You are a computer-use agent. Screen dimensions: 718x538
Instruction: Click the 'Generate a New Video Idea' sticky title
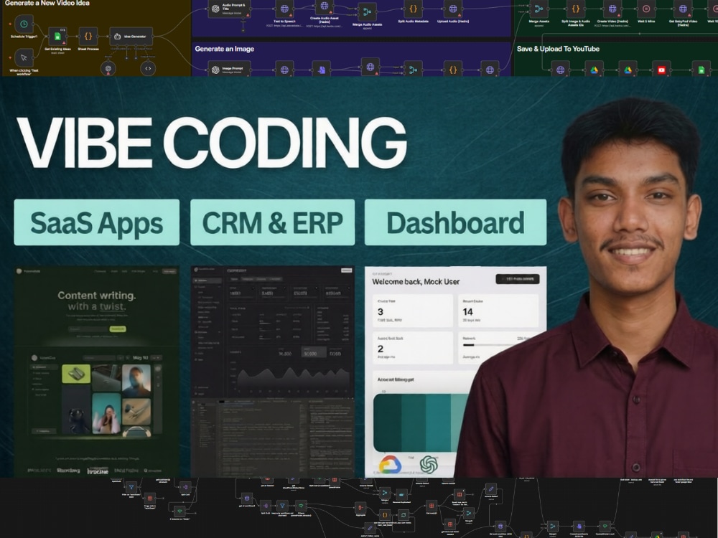pyautogui.click(x=47, y=3)
